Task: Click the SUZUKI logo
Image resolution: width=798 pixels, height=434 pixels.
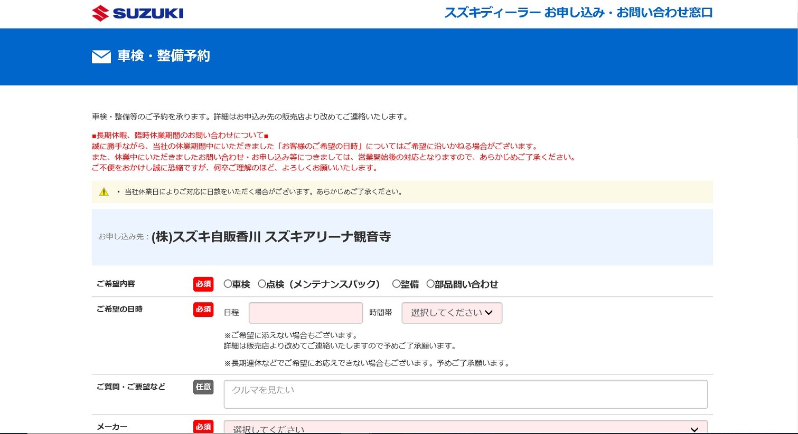Action: point(137,13)
